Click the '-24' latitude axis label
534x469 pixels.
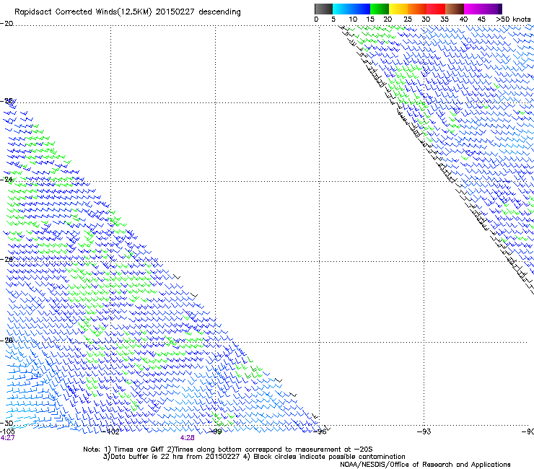(x=6, y=179)
